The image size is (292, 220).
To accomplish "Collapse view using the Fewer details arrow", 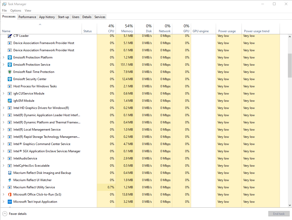I will point(5,214).
